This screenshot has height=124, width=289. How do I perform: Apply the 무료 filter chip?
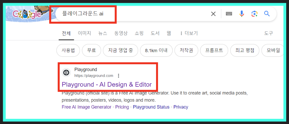[x=91, y=50]
